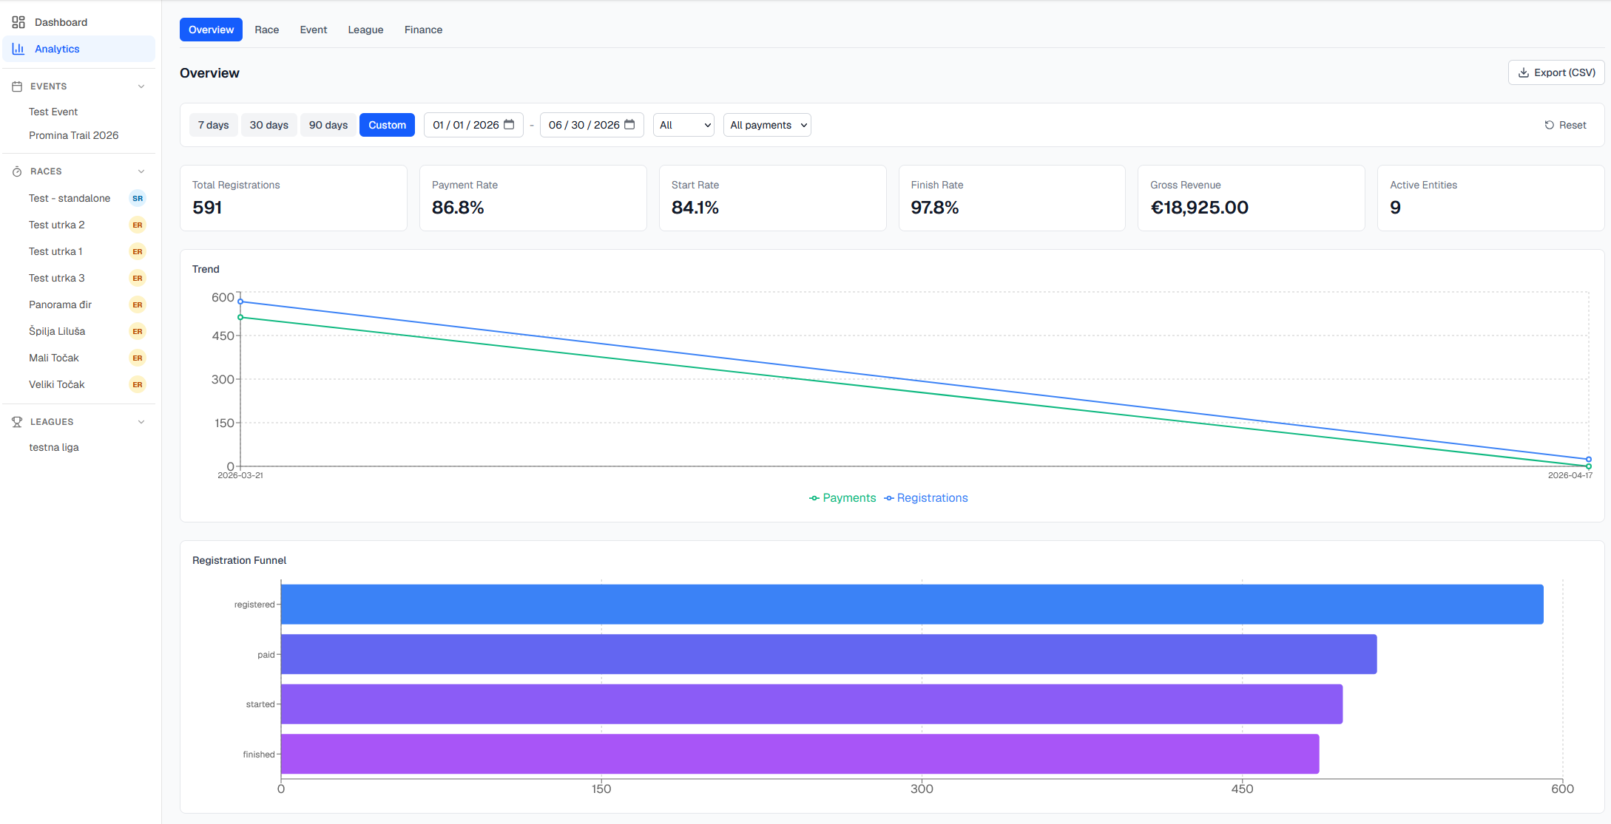Click the ER badge beside Test utrka 2

(x=138, y=225)
